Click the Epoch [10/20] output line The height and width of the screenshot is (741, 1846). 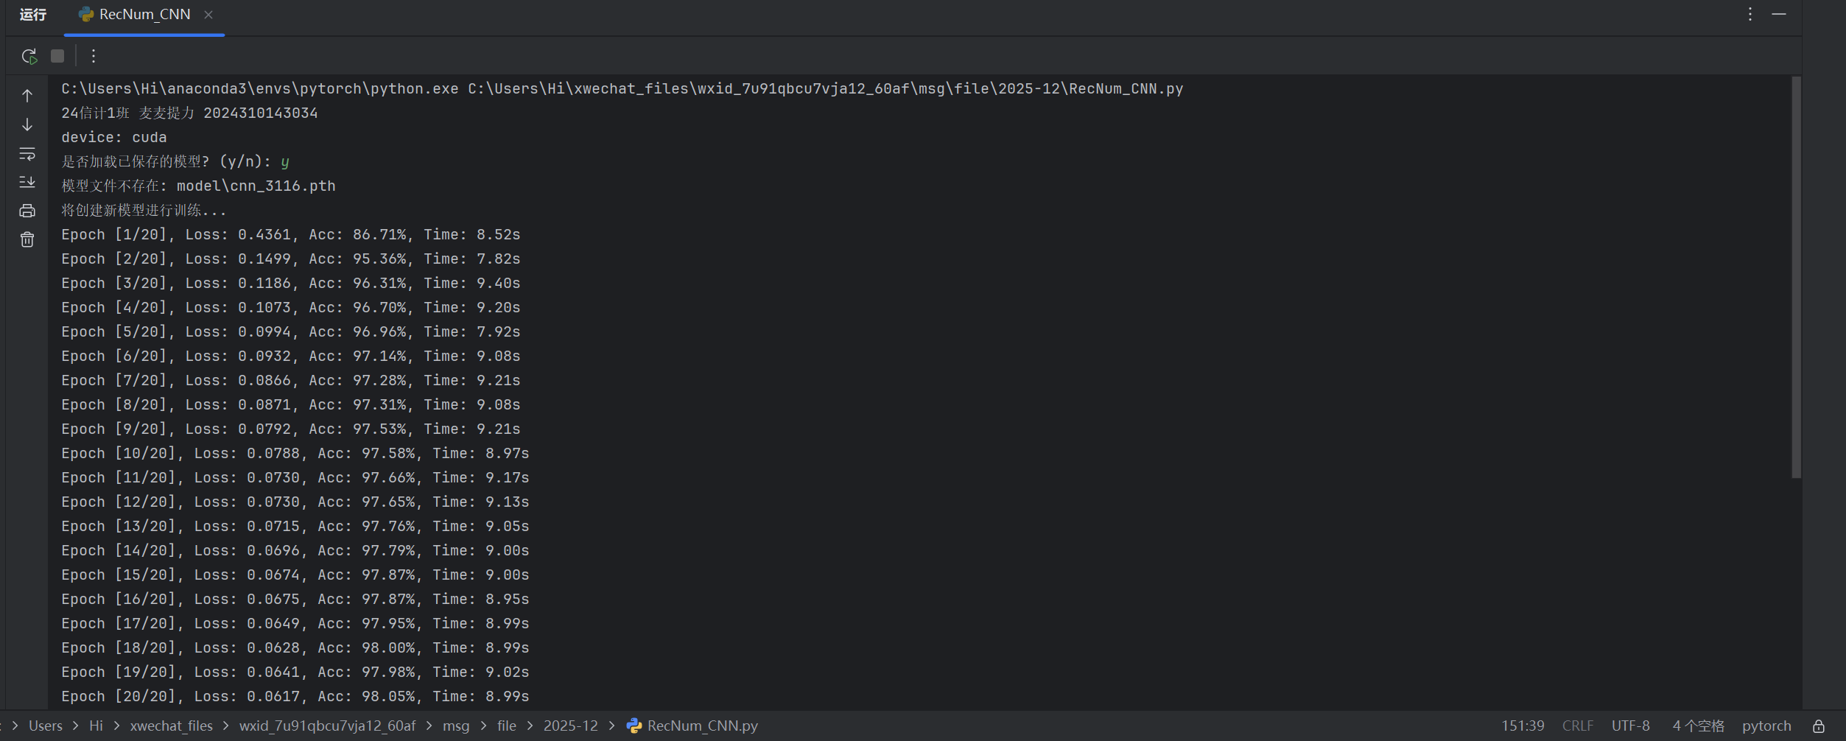(295, 454)
